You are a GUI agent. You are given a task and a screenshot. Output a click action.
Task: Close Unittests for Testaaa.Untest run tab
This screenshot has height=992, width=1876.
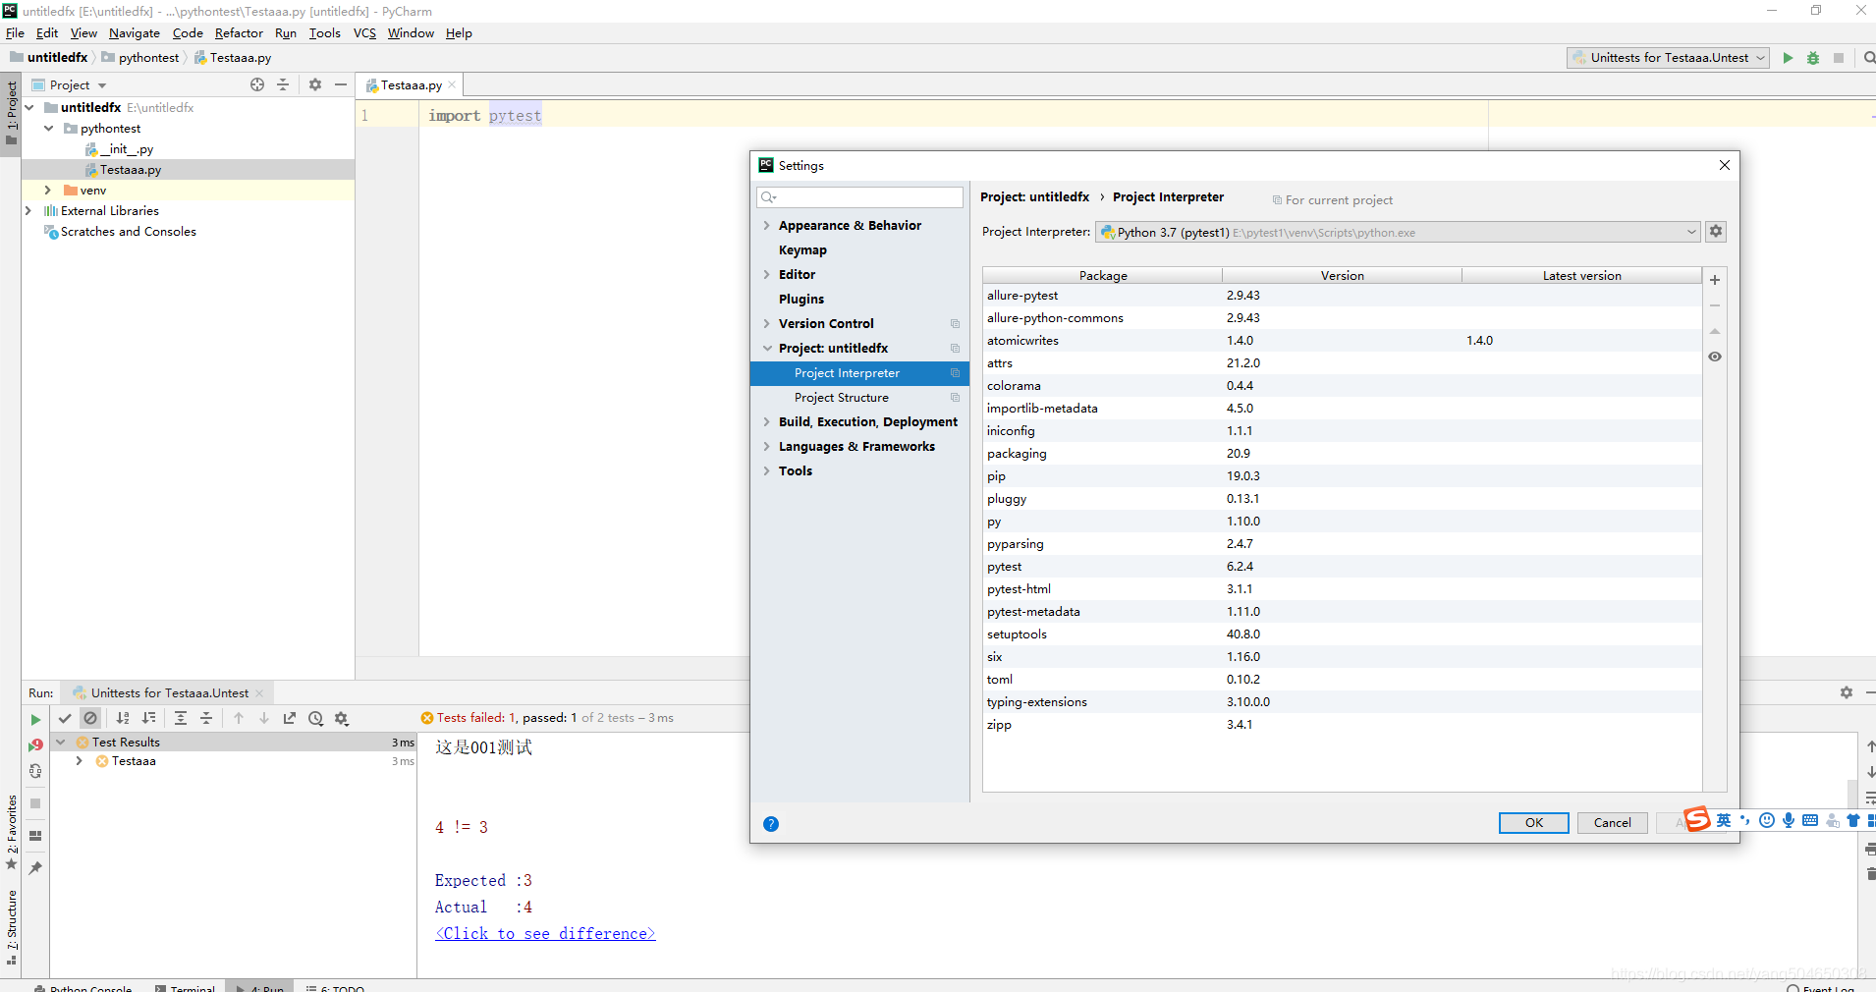[259, 693]
